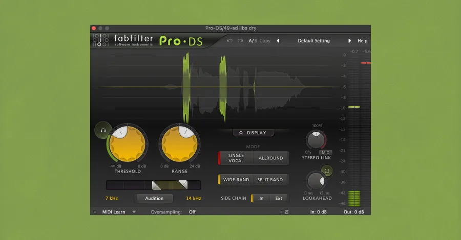Click the 7 kHz low frequency value

[112, 199]
